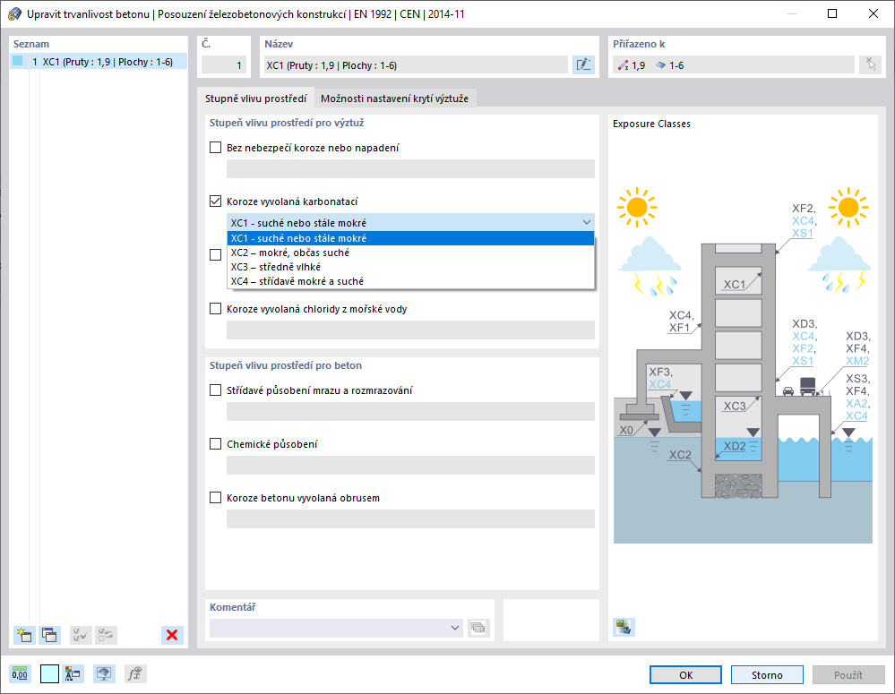Maximize the dialog window
Viewport: 895px width, 694px height.
832,13
